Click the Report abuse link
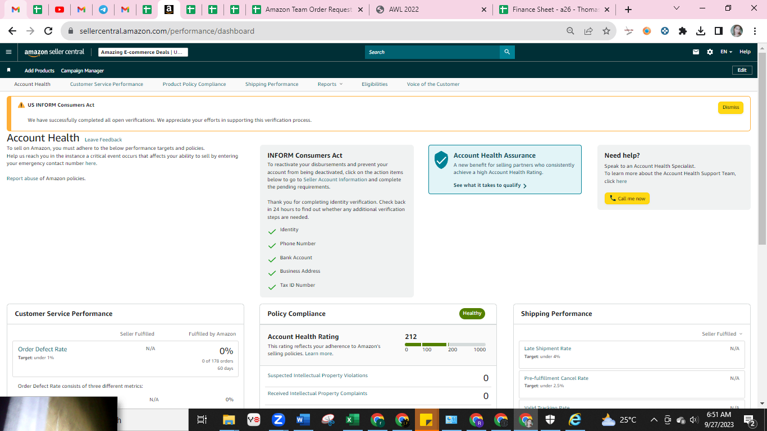 tap(22, 178)
